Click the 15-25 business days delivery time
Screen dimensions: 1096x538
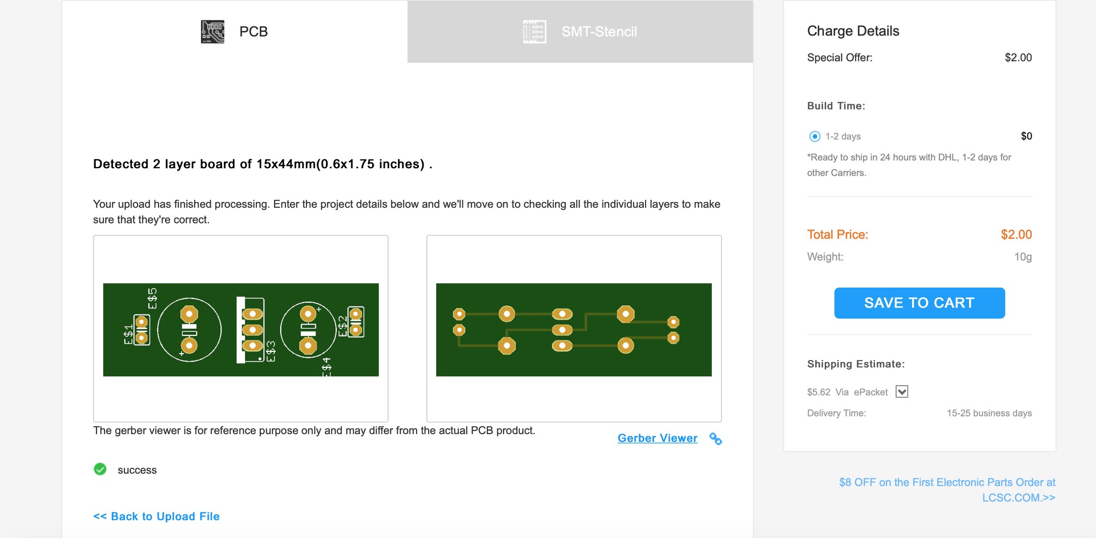point(989,413)
